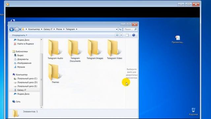This screenshot has width=211, height=119.
Task: Click the media player icon in title bar
Action: 8,4
